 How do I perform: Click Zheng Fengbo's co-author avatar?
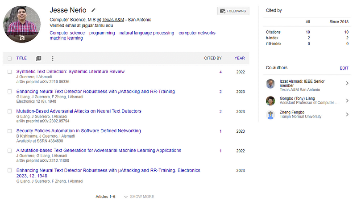click(x=270, y=114)
